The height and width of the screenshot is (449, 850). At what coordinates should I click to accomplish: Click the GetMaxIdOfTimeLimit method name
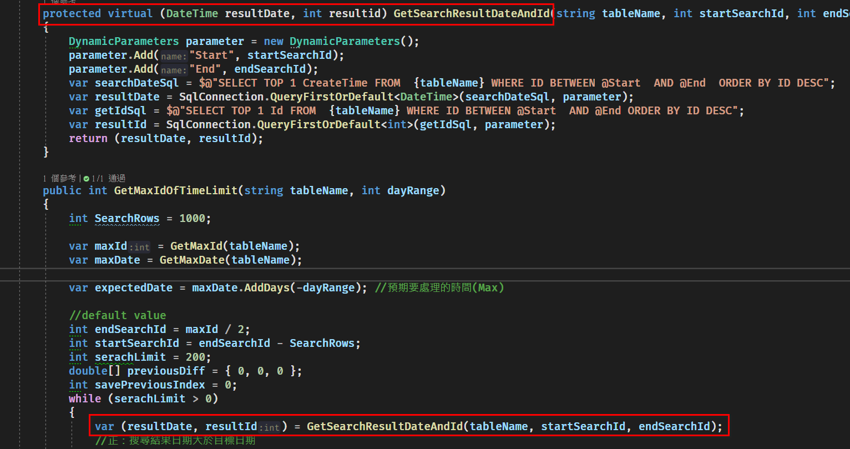click(x=176, y=191)
